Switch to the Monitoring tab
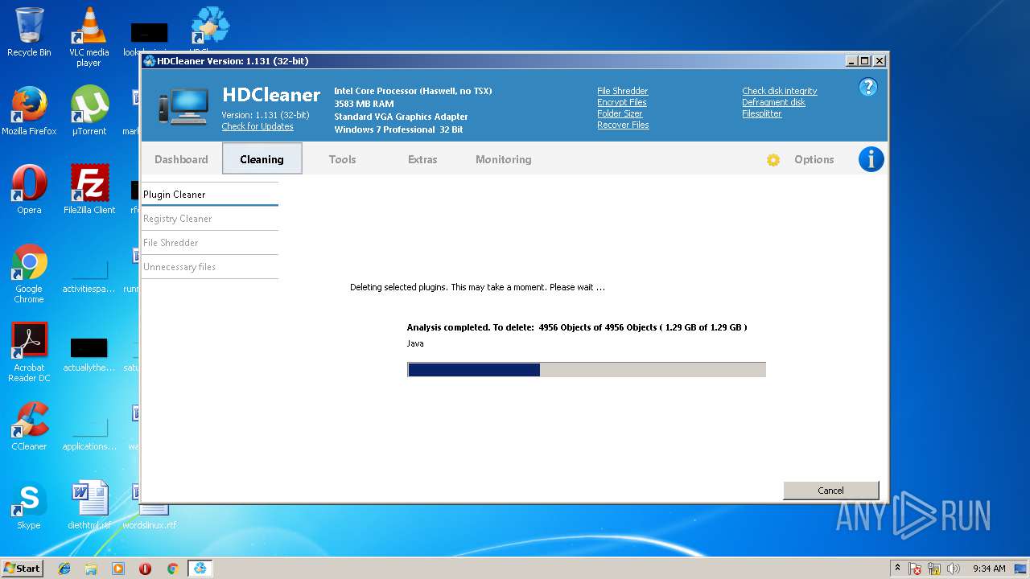Screen dimensions: 1030x579 click(x=504, y=159)
